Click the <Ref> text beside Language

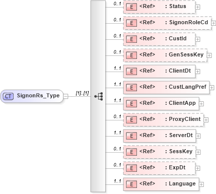click(147, 183)
